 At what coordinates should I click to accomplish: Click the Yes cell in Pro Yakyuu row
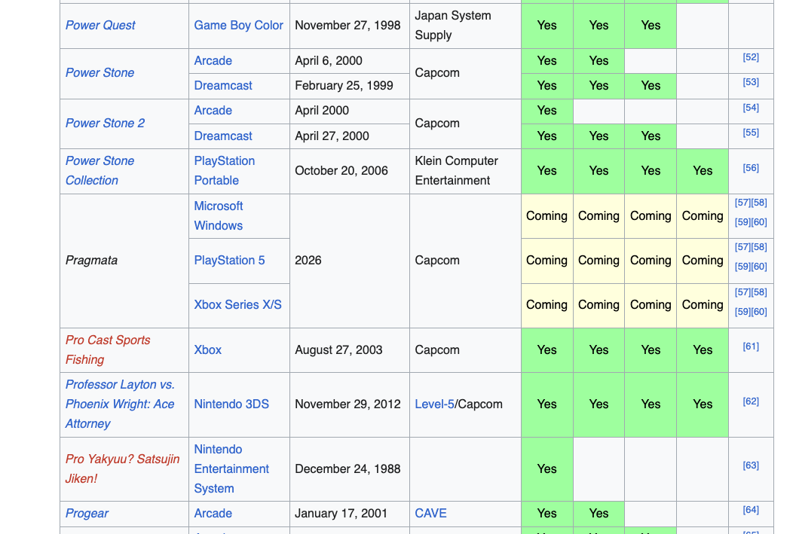[546, 469]
